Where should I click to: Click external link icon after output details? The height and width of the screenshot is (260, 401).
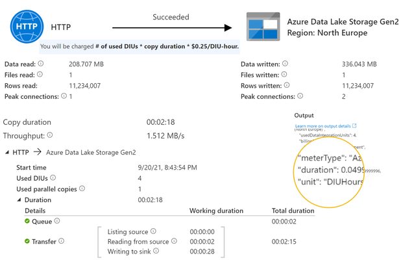[x=354, y=125]
